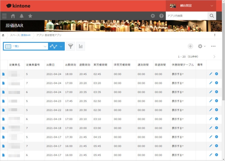Open the bar chart aggregate icon
The width and height of the screenshot is (225, 161).
coord(80,46)
